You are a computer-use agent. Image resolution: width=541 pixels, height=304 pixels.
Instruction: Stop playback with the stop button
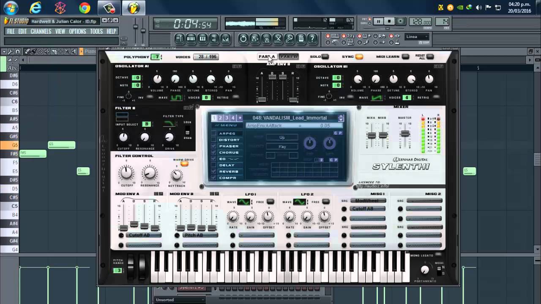point(389,22)
